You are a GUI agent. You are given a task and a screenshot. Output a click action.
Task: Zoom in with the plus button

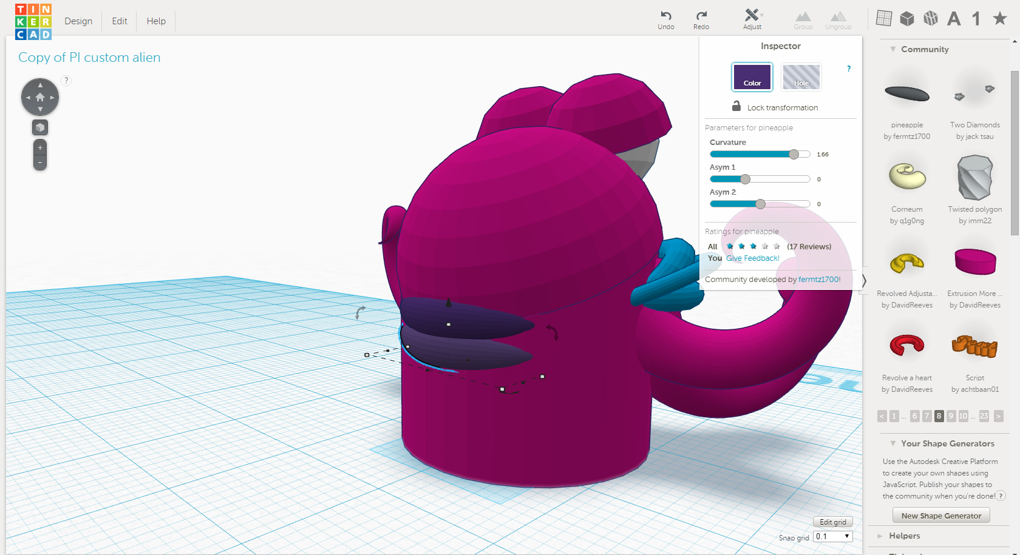point(40,147)
